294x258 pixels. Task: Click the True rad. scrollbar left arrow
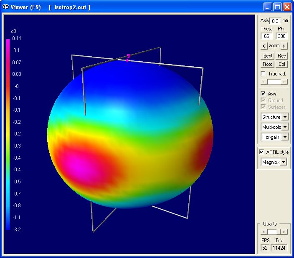click(263, 82)
